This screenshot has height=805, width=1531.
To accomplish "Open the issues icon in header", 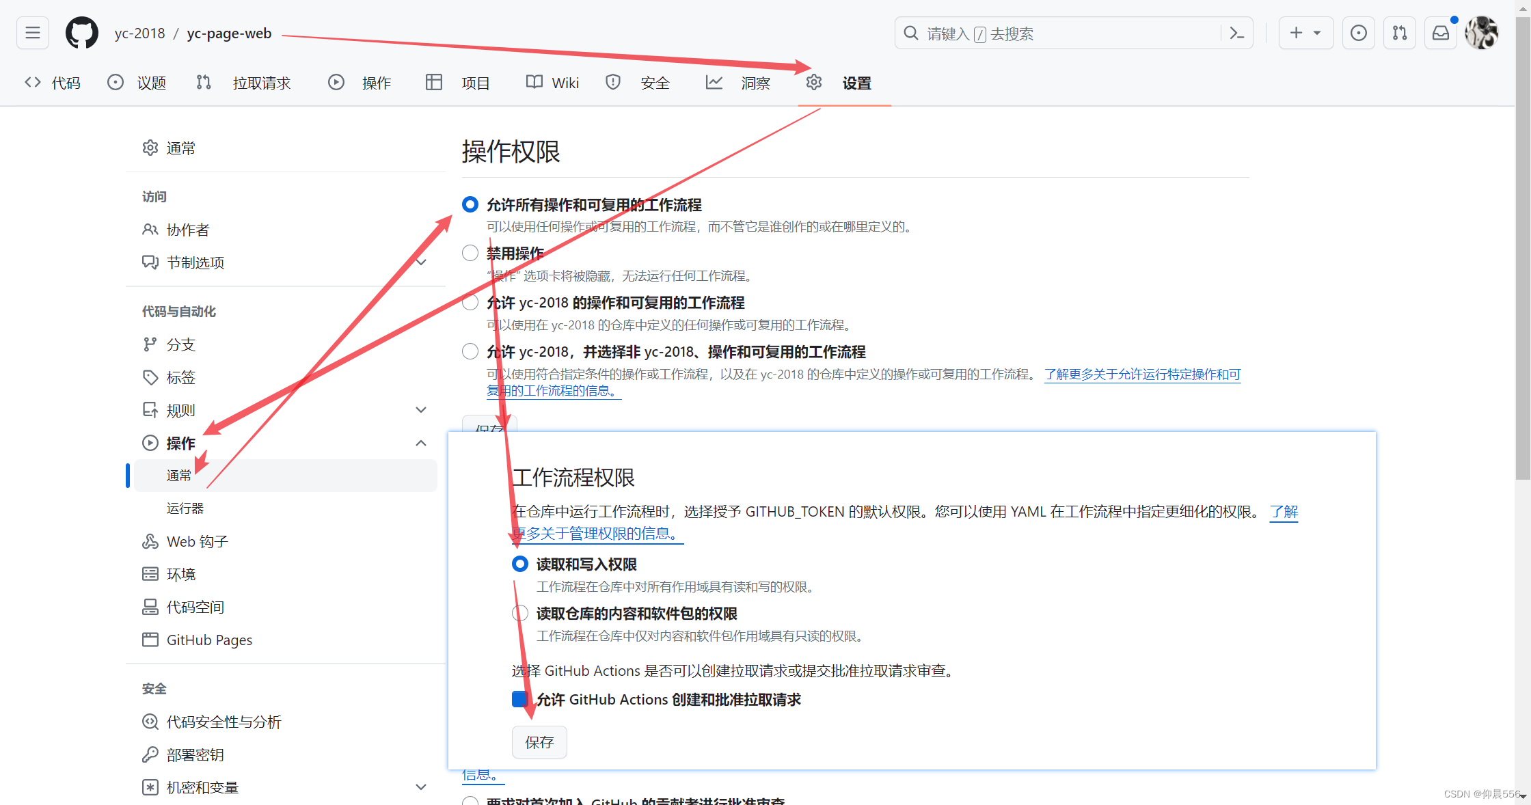I will click(x=1359, y=33).
